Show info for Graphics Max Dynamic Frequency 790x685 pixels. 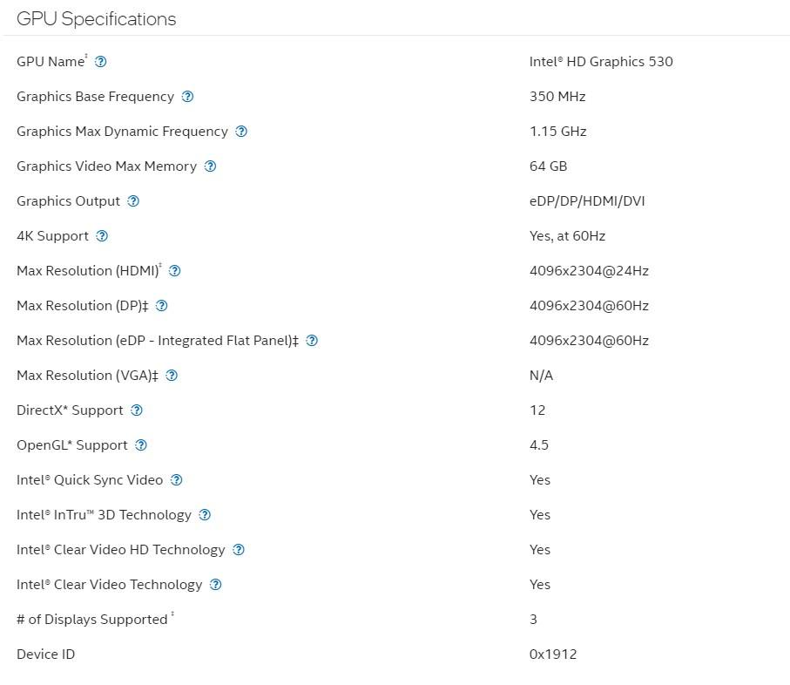click(241, 132)
